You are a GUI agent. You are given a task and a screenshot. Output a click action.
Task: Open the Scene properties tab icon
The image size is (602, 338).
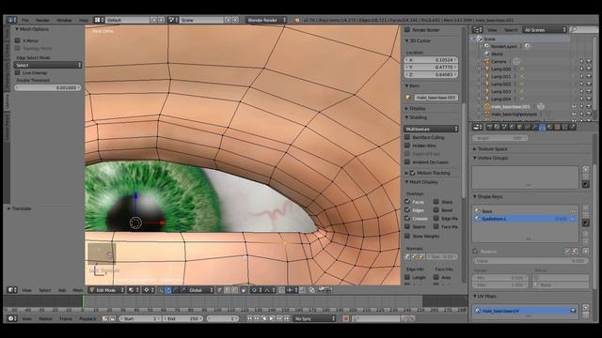504,128
